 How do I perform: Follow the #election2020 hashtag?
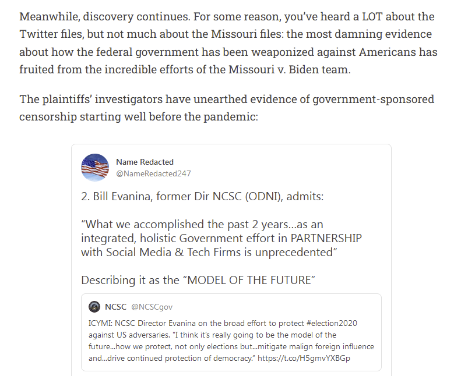click(332, 323)
